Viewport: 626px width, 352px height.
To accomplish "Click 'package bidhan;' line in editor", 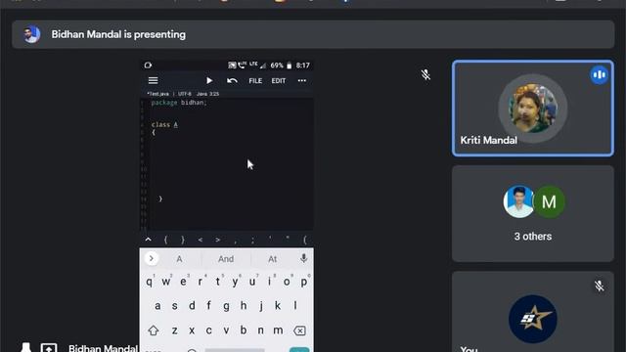I will click(x=179, y=103).
